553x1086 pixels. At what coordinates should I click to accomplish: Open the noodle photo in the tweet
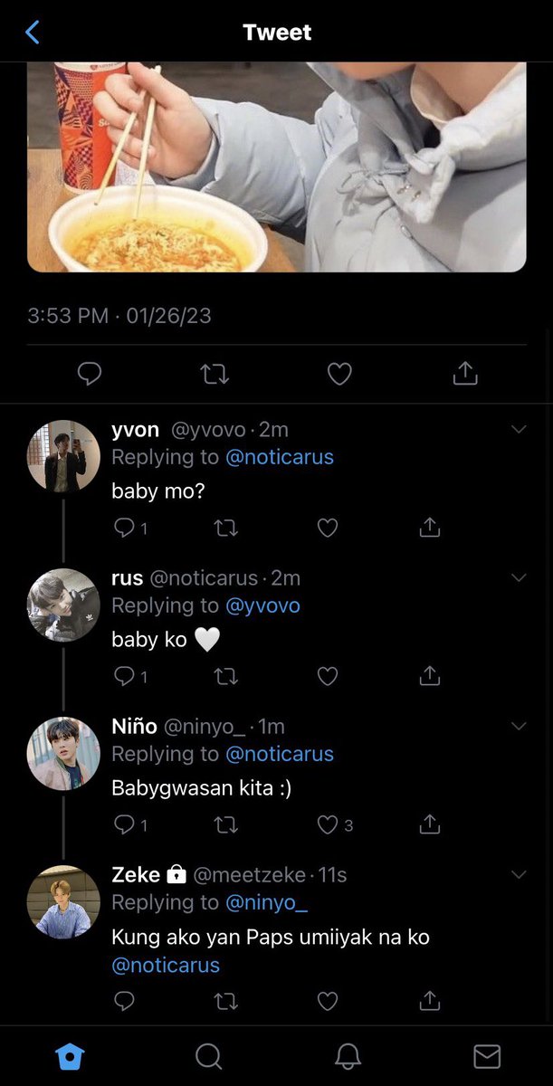[x=277, y=167]
